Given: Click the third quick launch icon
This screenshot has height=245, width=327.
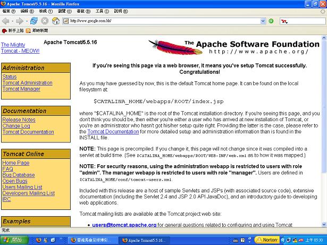Looking at the screenshot, I should coord(53,240).
